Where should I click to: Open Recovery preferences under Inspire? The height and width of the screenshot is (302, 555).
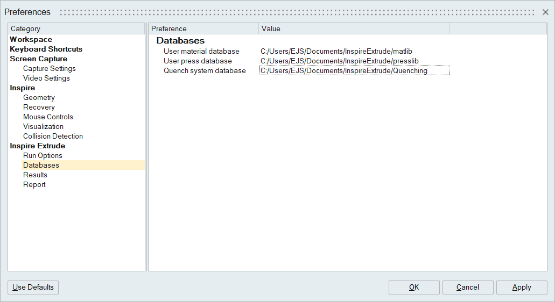point(39,107)
